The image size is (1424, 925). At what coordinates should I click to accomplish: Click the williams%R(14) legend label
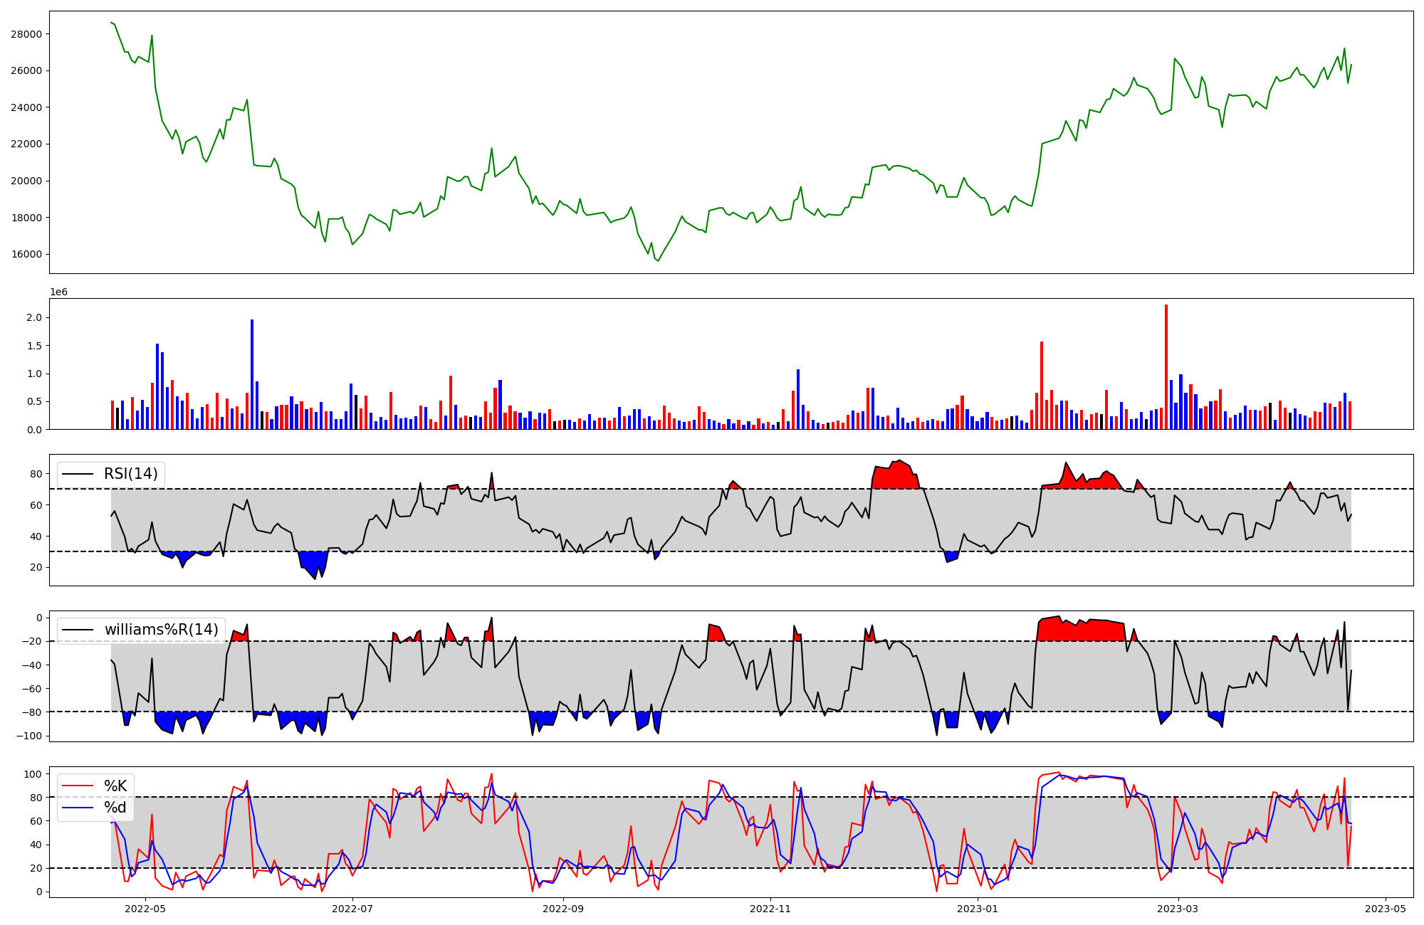161,630
